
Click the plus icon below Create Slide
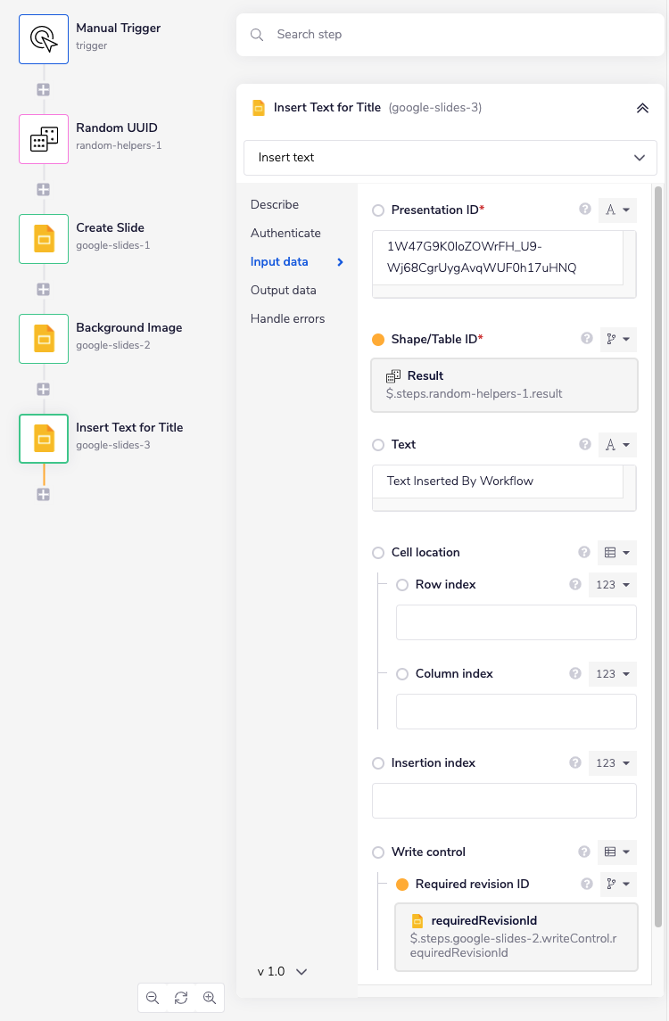click(x=43, y=288)
